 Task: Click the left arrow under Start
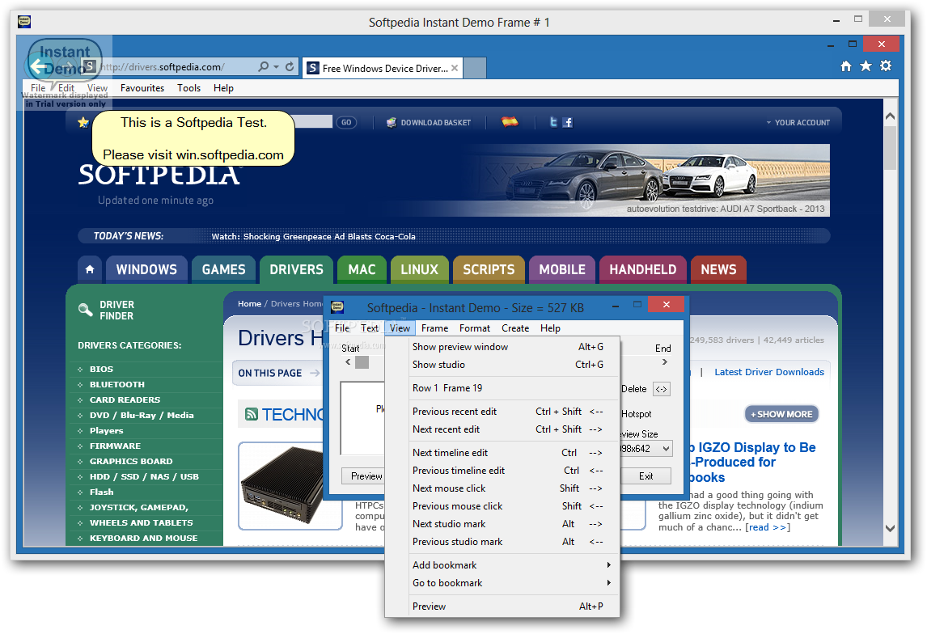pos(348,361)
